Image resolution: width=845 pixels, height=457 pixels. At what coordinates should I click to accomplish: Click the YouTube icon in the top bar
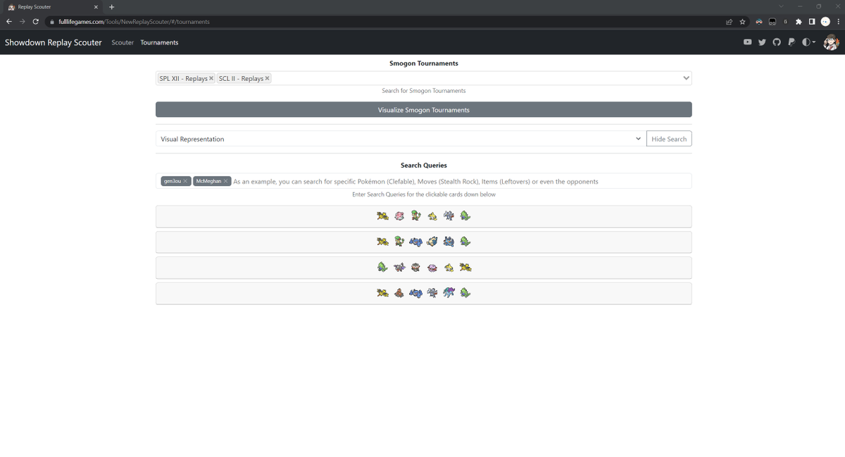(747, 42)
